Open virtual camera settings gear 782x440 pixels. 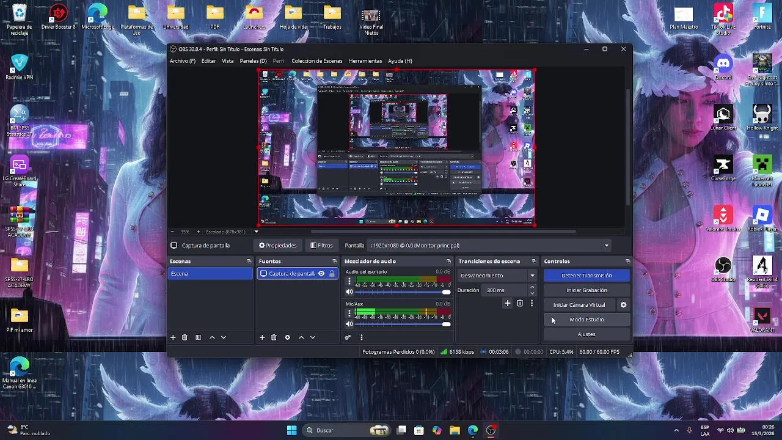(x=623, y=305)
